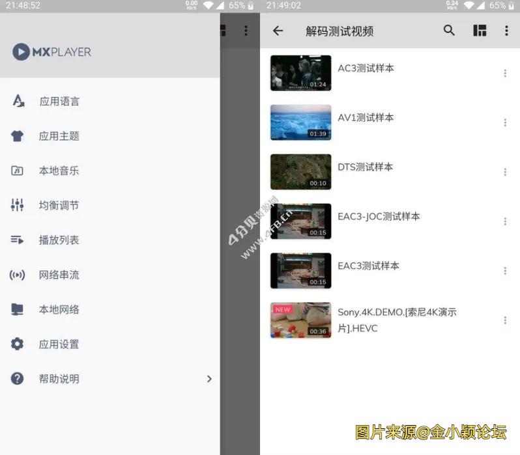Open options for AC3测试样本

click(x=505, y=73)
